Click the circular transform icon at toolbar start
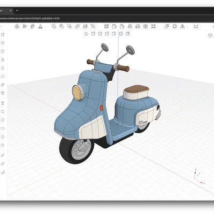Image resolution: width=214 pixels, height=214 pixels. [x=17, y=26]
